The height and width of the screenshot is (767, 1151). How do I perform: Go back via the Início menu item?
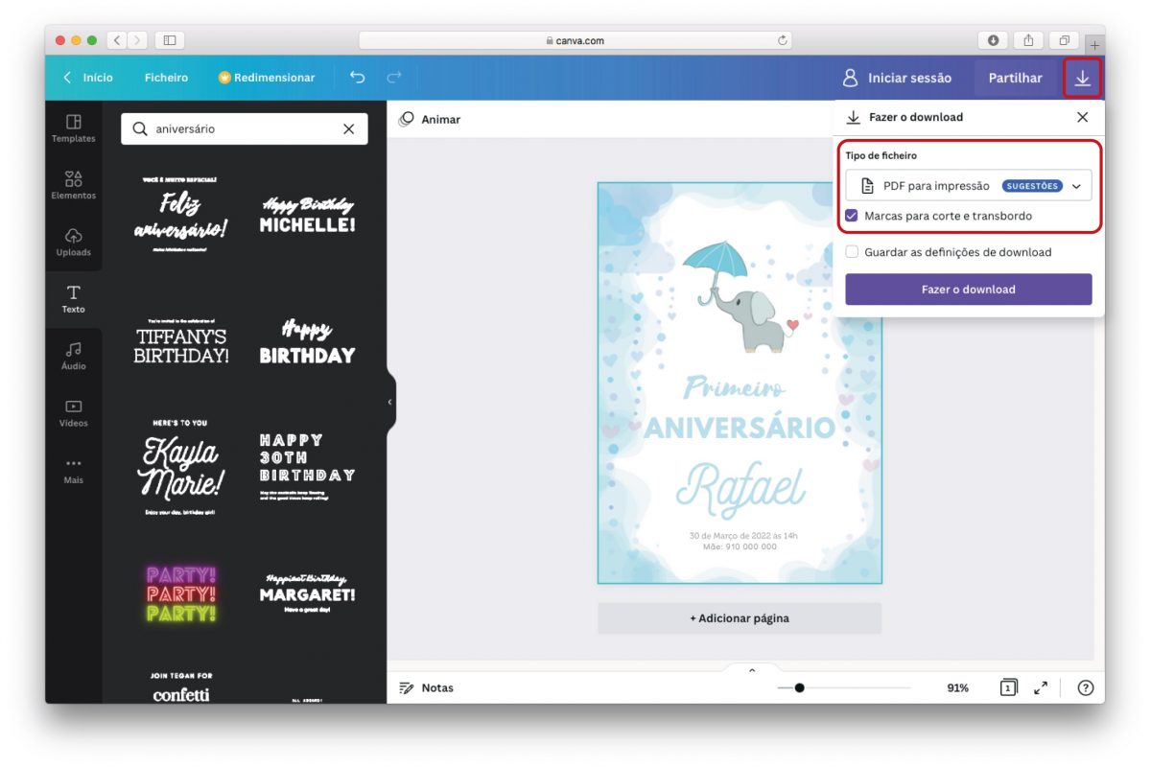click(x=92, y=78)
